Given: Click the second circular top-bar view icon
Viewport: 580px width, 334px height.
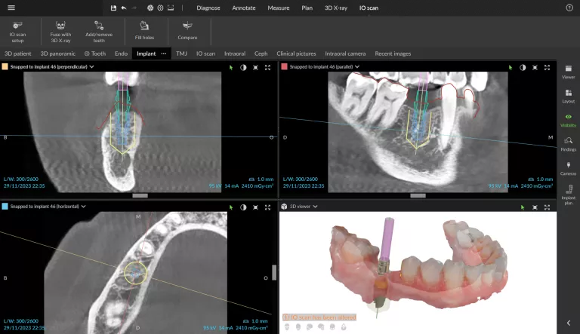Looking at the screenshot, I should [x=160, y=8].
